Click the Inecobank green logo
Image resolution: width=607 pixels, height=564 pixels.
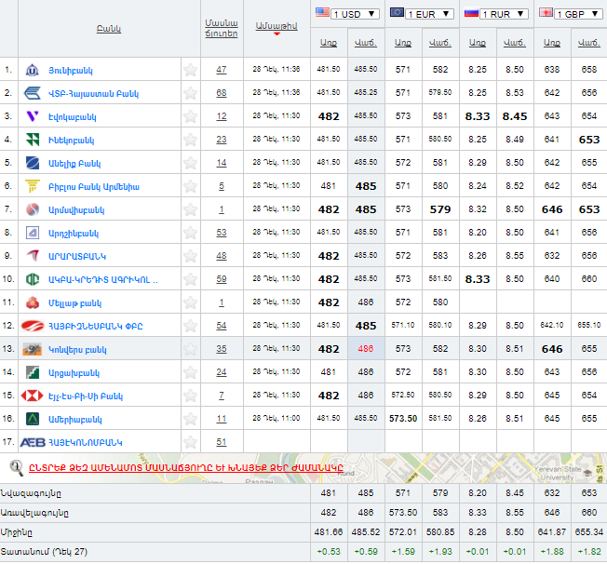(x=33, y=140)
